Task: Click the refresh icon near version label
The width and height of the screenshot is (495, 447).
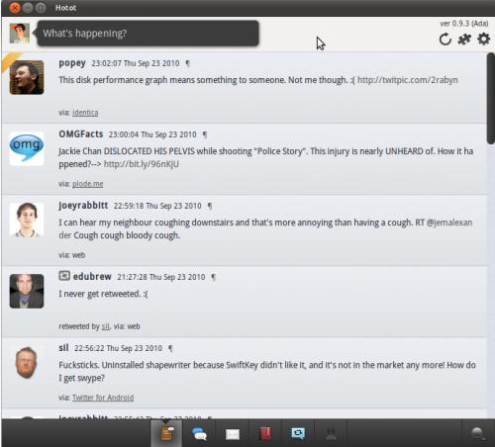Action: tap(445, 40)
